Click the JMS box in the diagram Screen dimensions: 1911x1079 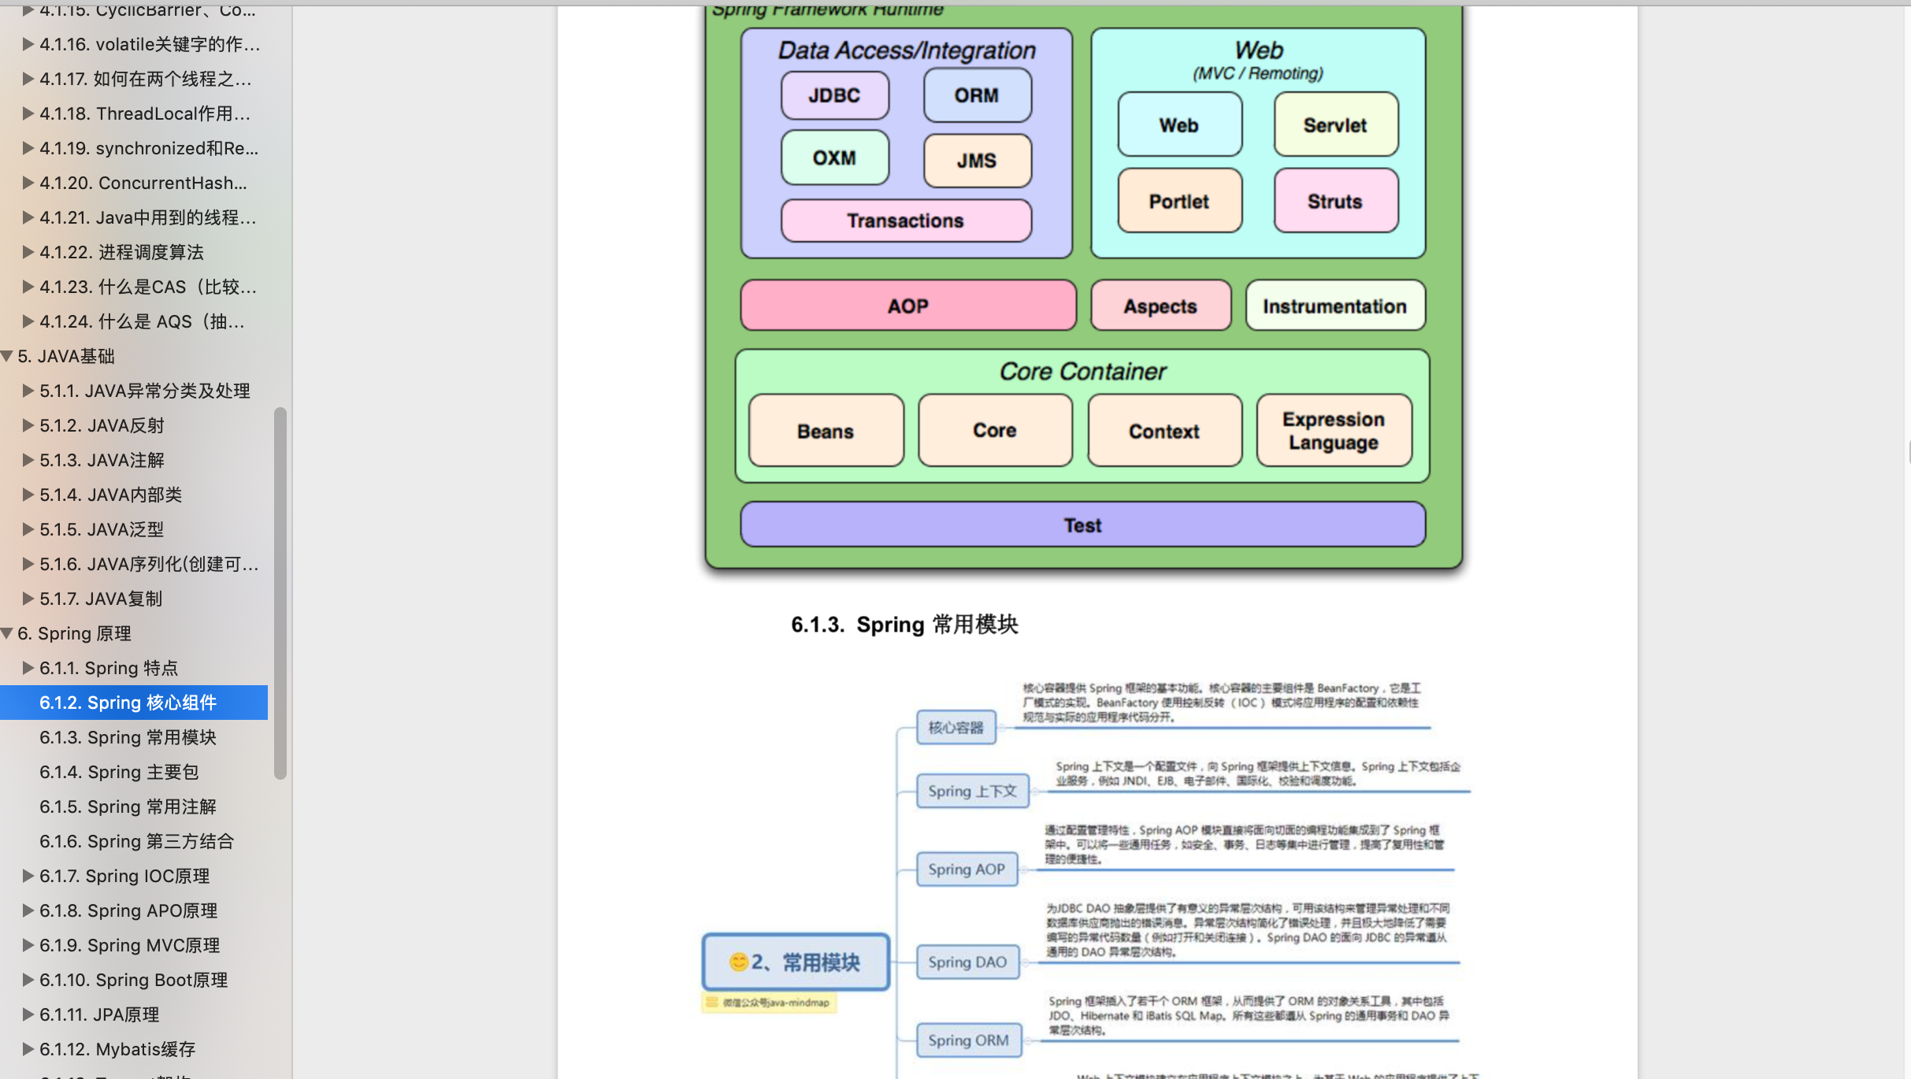pos(978,161)
